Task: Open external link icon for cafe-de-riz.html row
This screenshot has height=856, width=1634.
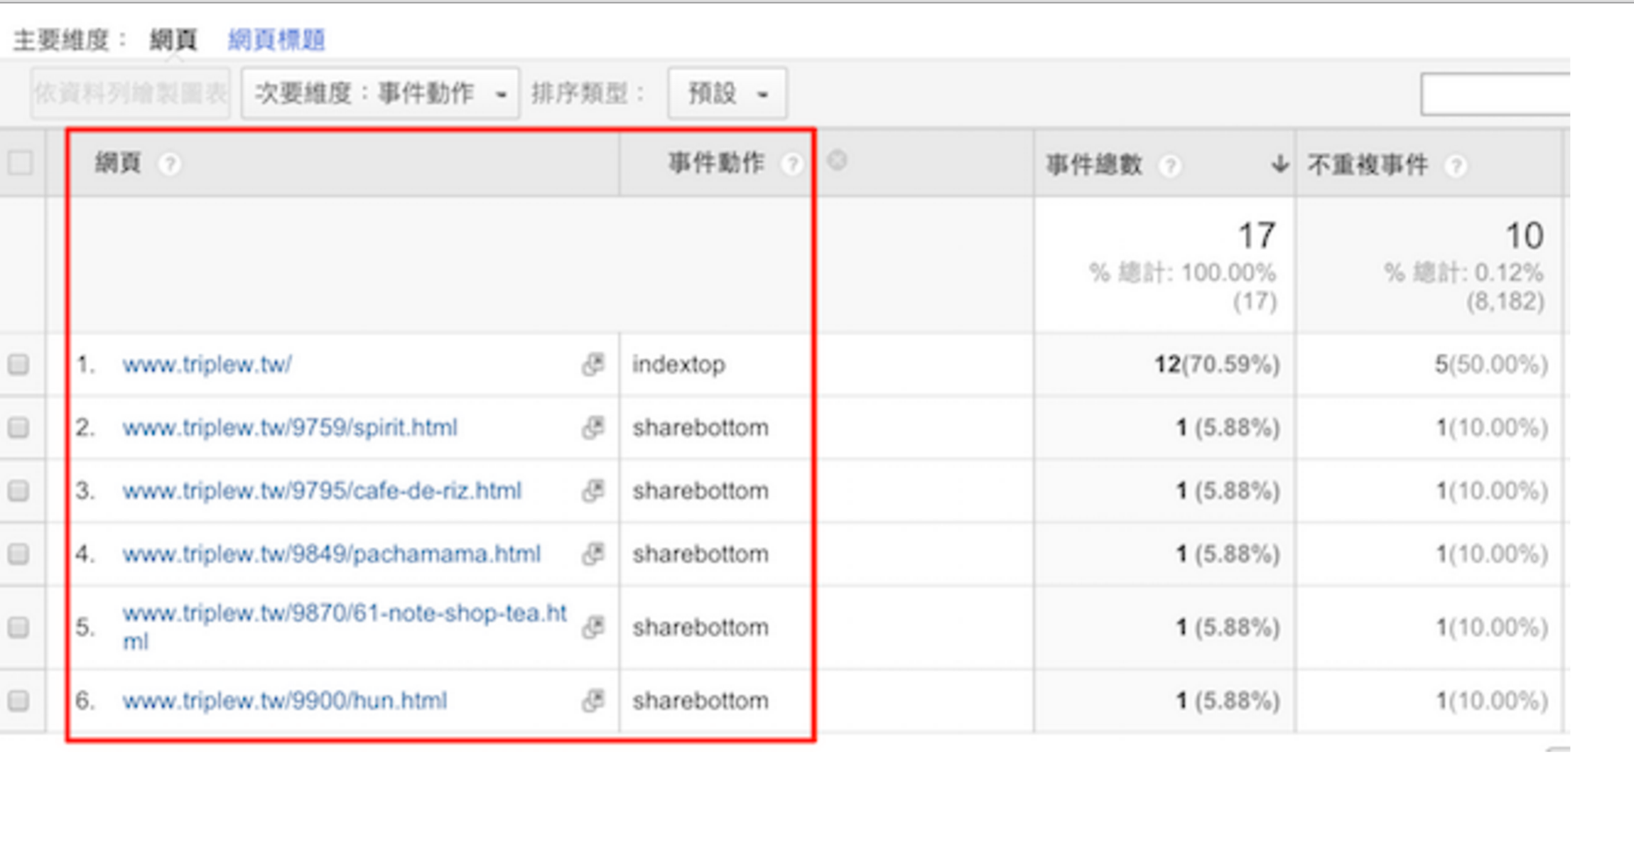Action: 593,490
